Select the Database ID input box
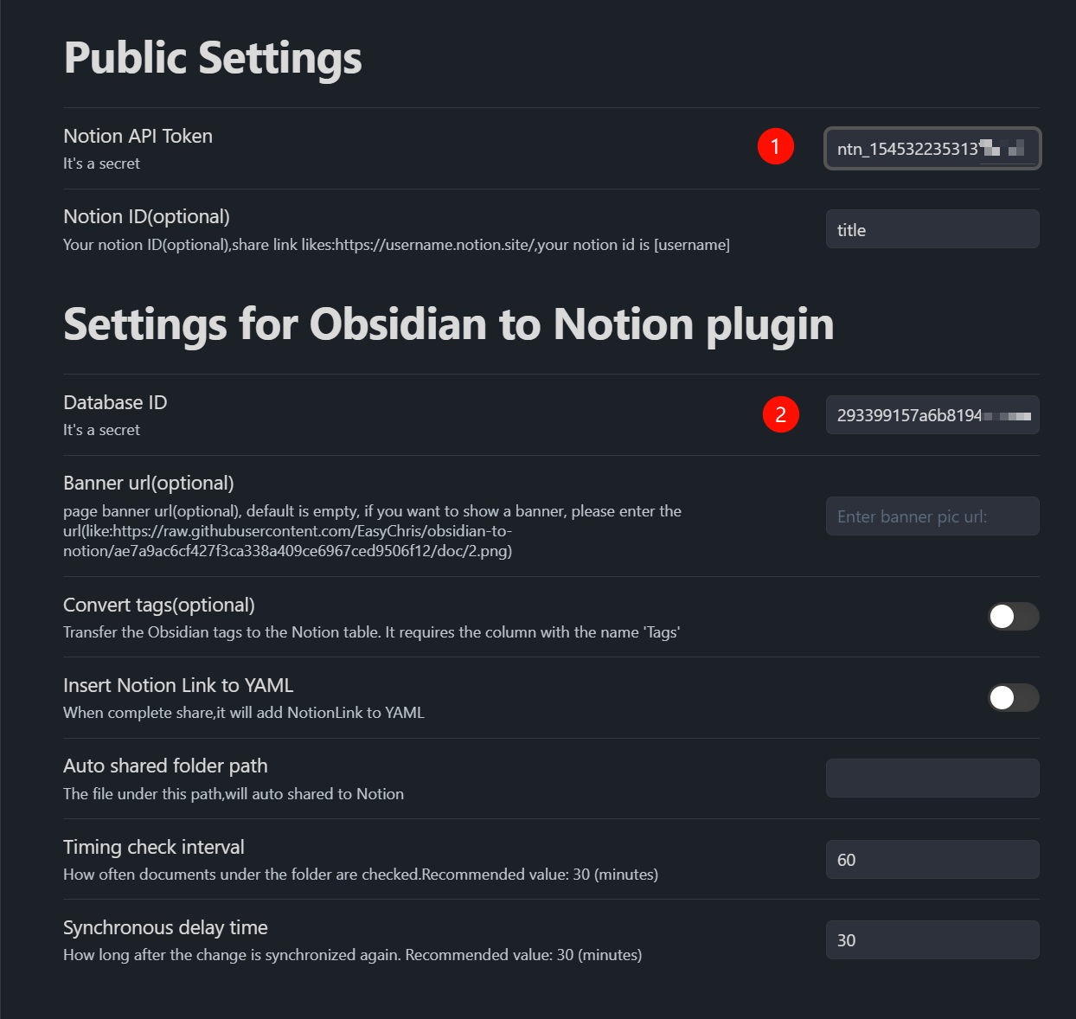Viewport: 1076px width, 1019px height. [x=932, y=415]
